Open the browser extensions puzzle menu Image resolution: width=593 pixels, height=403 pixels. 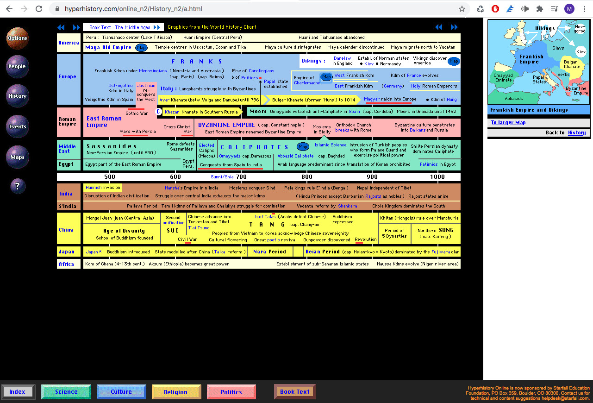[539, 8]
